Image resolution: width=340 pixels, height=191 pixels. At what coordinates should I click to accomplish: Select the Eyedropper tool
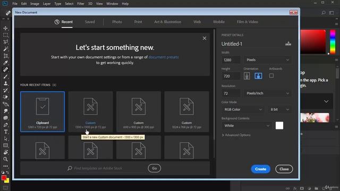tap(5, 63)
